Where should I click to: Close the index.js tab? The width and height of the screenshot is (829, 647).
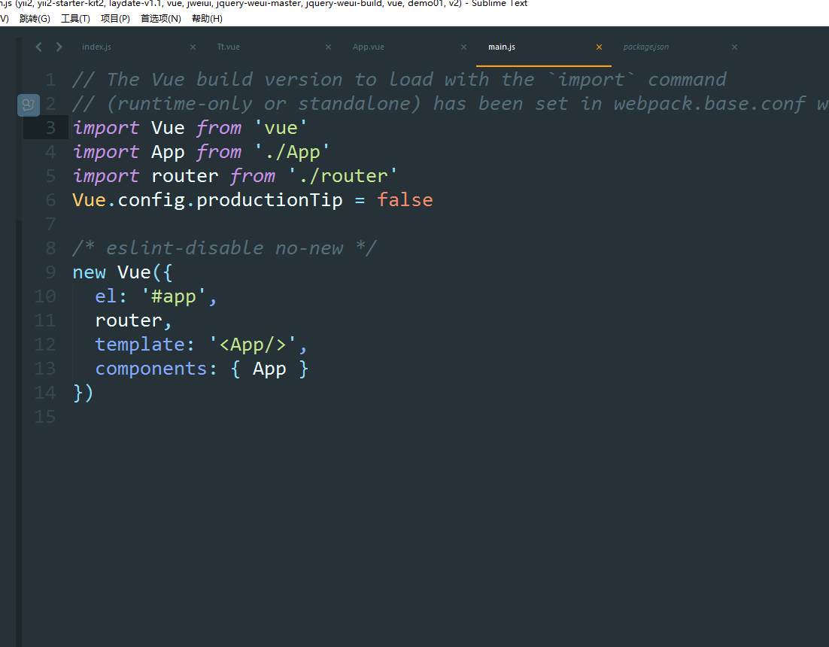tap(193, 47)
